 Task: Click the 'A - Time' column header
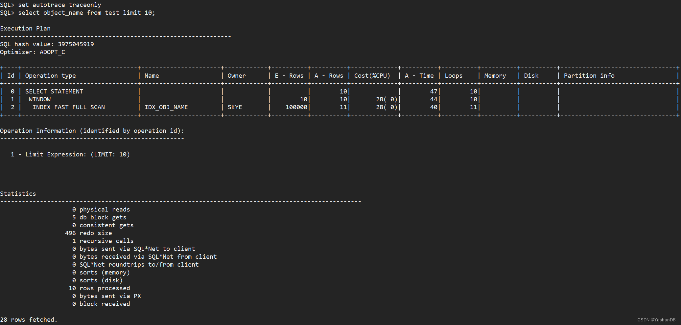tap(419, 76)
